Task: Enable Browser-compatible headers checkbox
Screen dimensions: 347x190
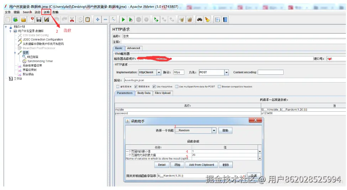Action: [220, 87]
